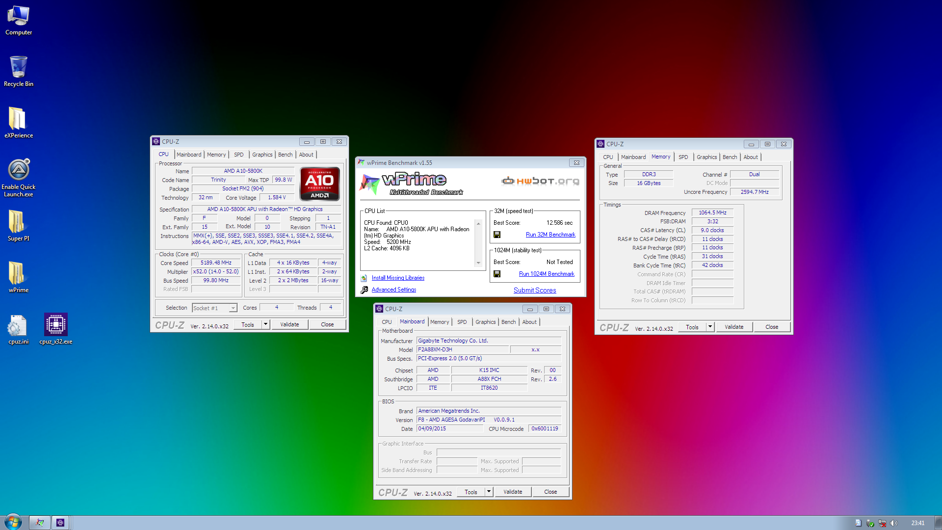Click the network tray icon
Image resolution: width=942 pixels, height=530 pixels.
882,523
